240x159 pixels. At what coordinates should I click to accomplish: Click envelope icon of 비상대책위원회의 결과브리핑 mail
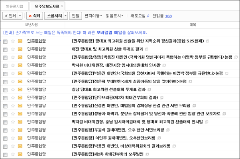click(x=20, y=146)
